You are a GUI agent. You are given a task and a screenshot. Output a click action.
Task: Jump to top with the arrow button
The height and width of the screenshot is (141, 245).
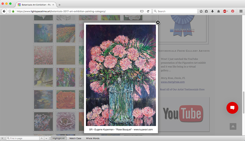pos(233,126)
